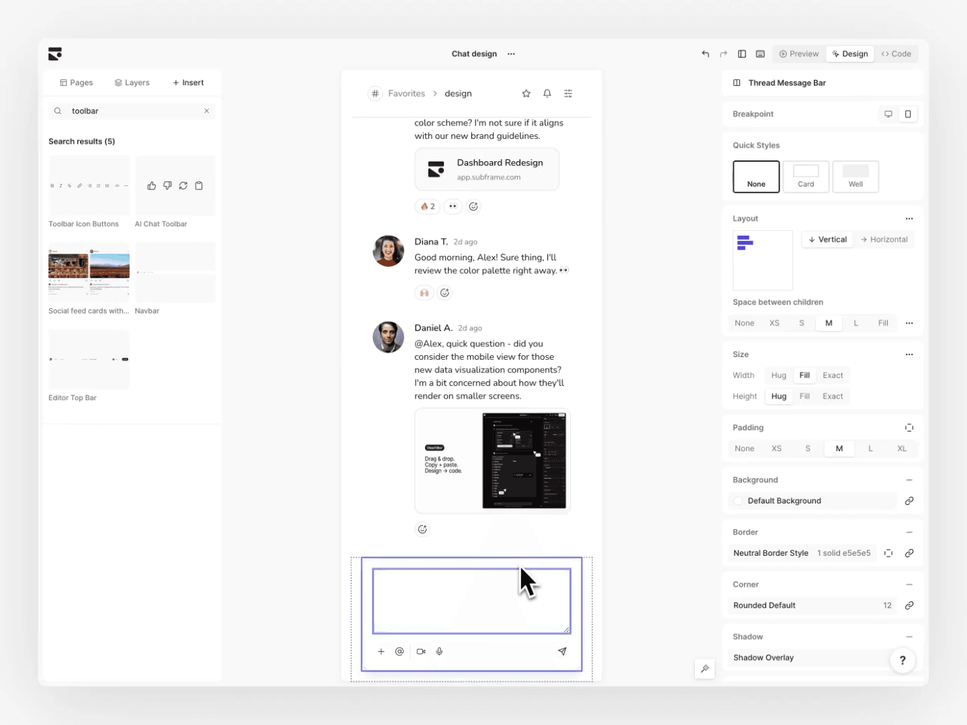Click the emoji reaction icon under Diana's message
967x725 pixels.
445,293
